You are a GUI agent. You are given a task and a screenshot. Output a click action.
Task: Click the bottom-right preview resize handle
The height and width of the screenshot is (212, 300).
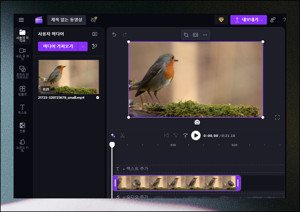point(263,117)
